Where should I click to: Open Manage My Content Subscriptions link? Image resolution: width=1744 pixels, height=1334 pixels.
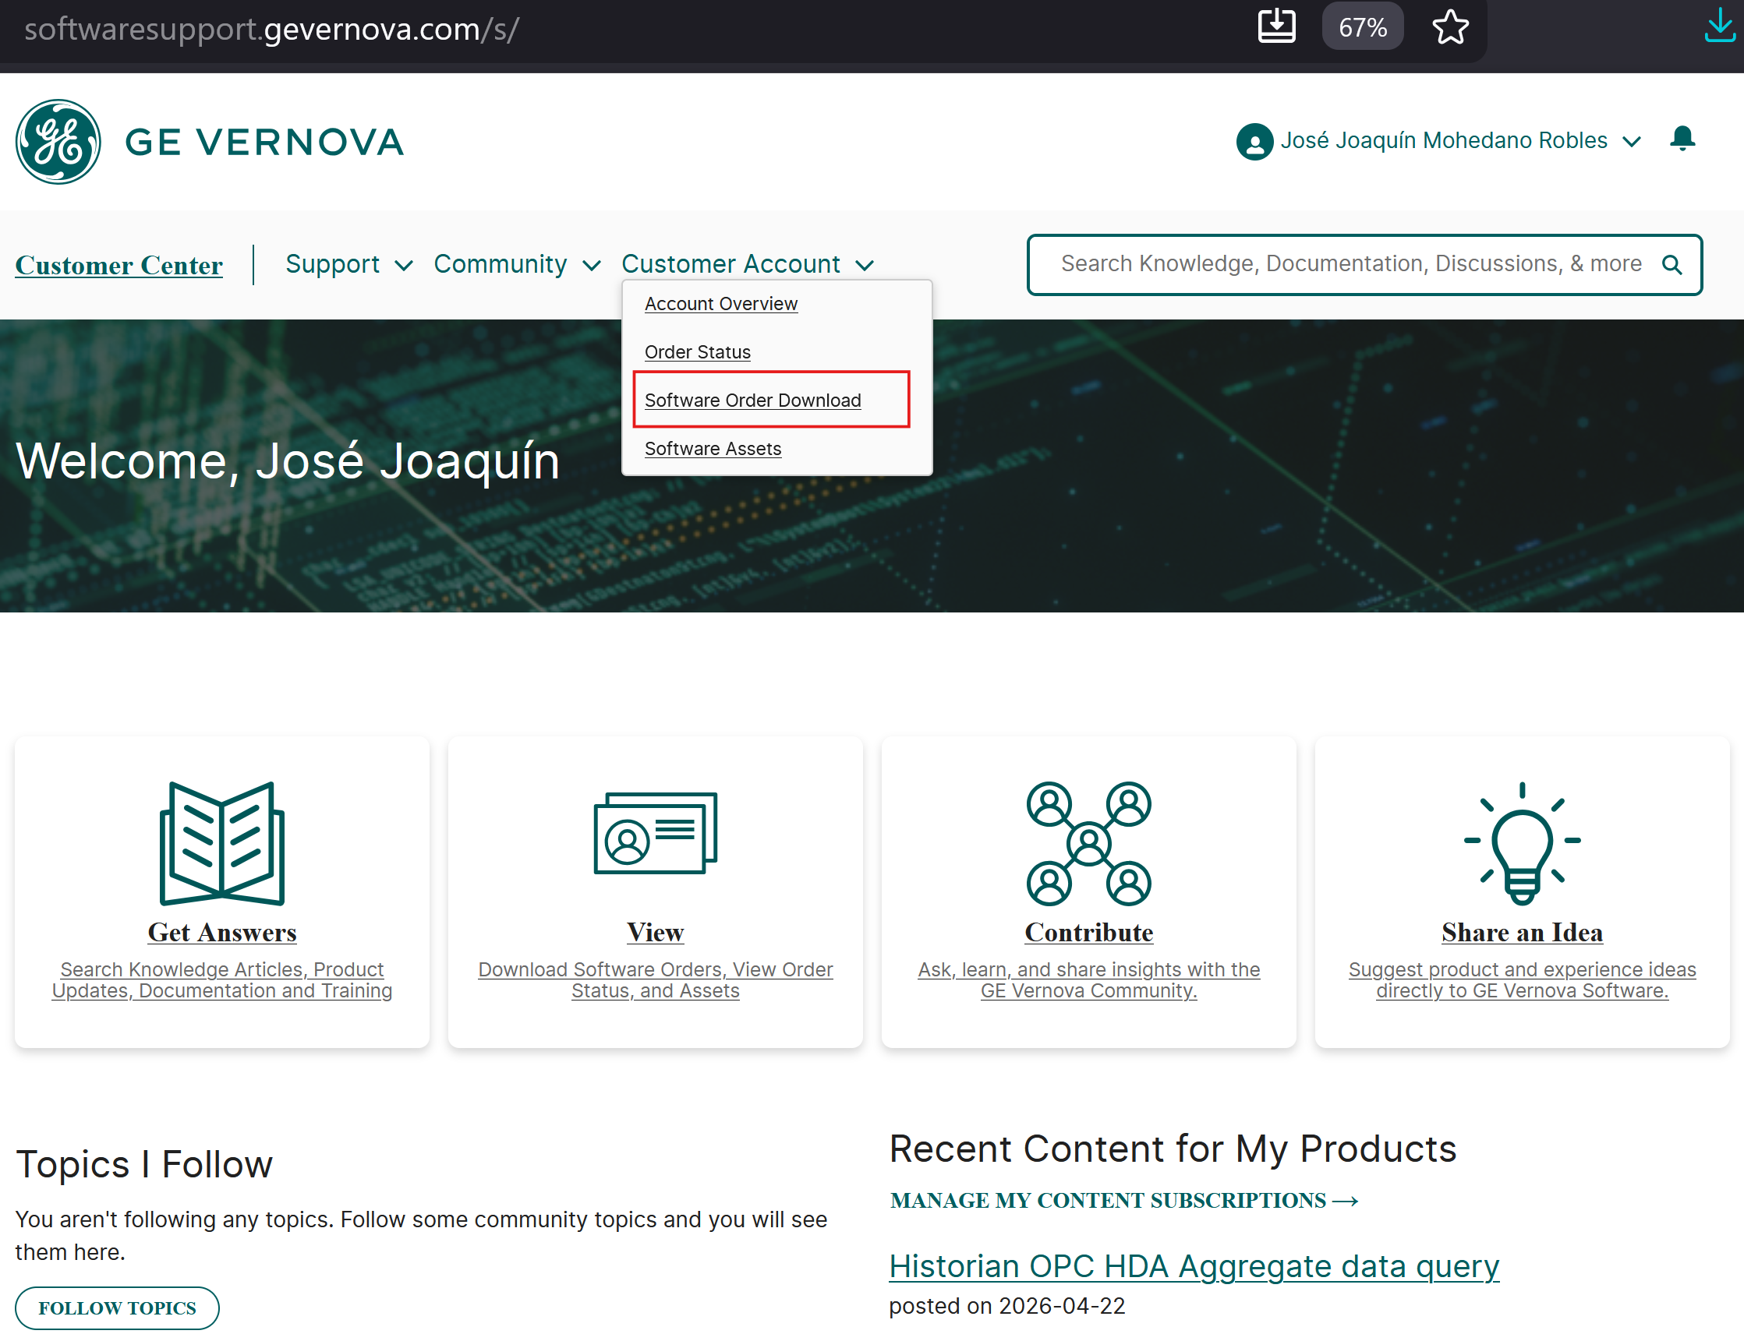coord(1123,1200)
